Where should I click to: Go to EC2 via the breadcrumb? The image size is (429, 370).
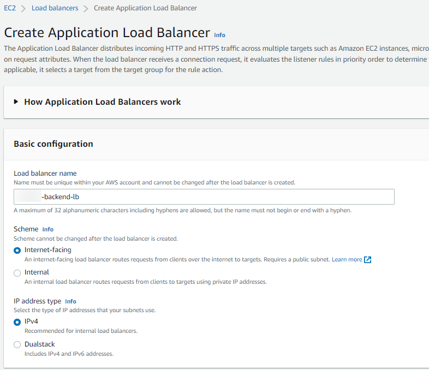[10, 8]
